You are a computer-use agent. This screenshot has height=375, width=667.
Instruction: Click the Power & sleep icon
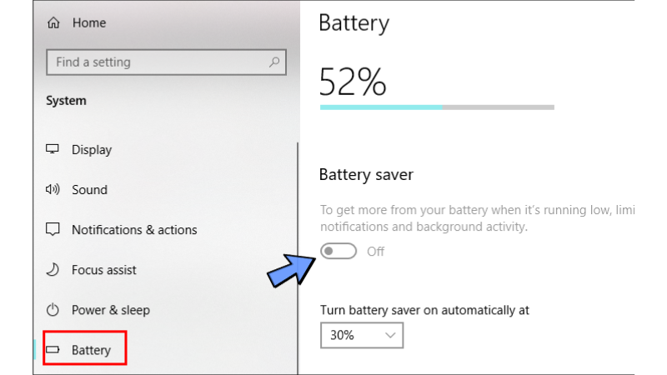(x=53, y=310)
